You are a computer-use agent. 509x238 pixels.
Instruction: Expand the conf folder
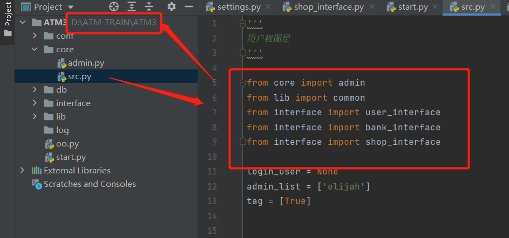[x=35, y=36]
